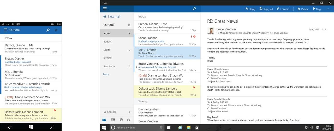Open File Explorer from the taskbar

pyautogui.click(x=189, y=128)
